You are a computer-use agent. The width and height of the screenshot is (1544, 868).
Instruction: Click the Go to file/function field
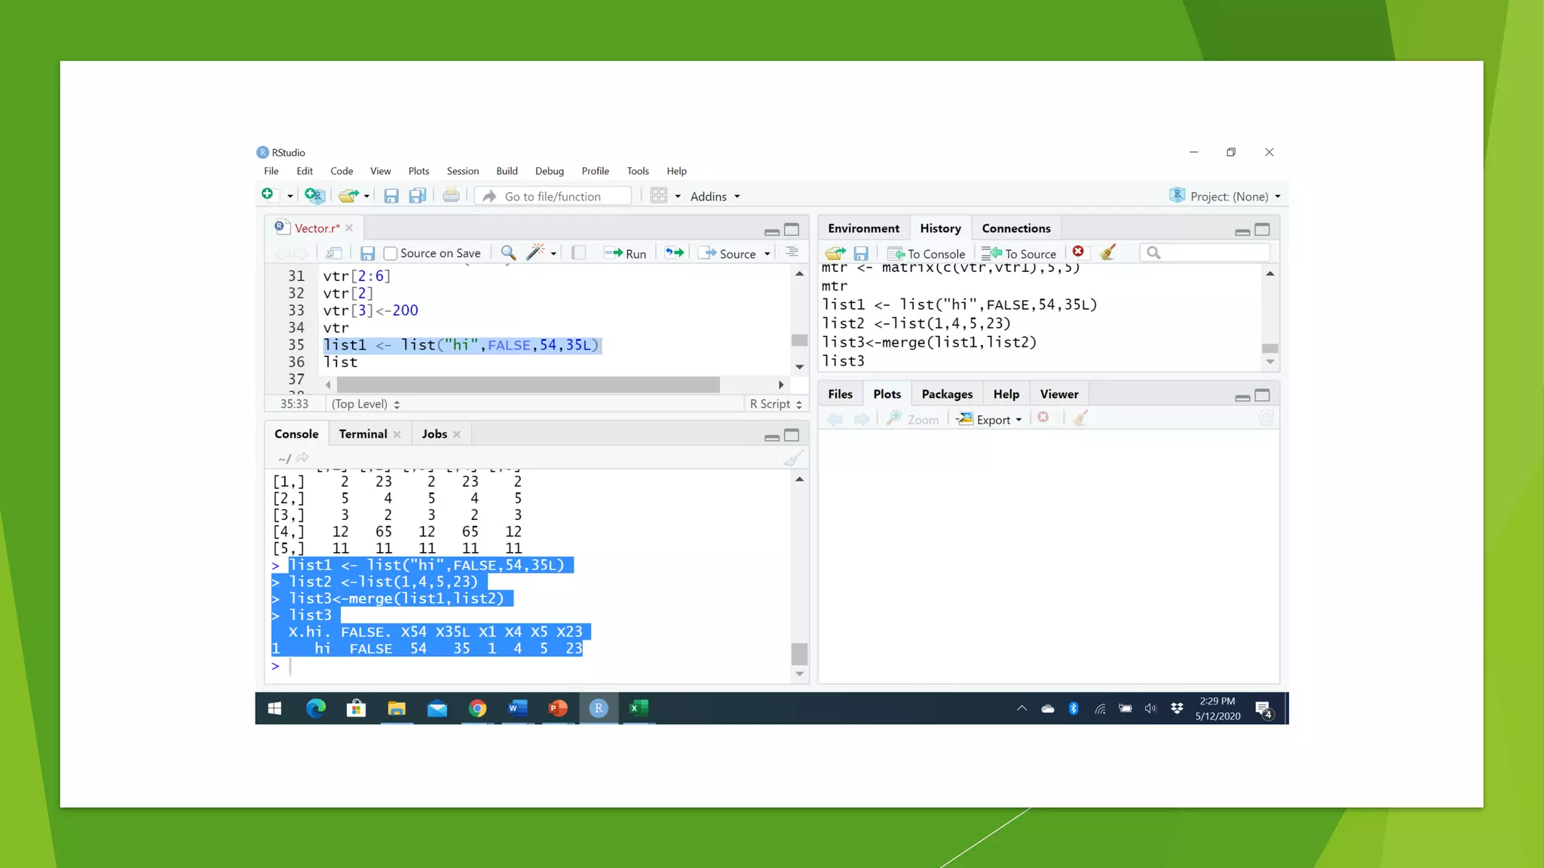(x=554, y=196)
